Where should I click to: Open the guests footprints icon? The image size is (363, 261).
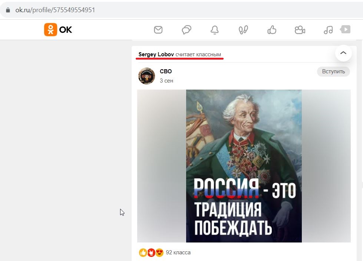[243, 30]
